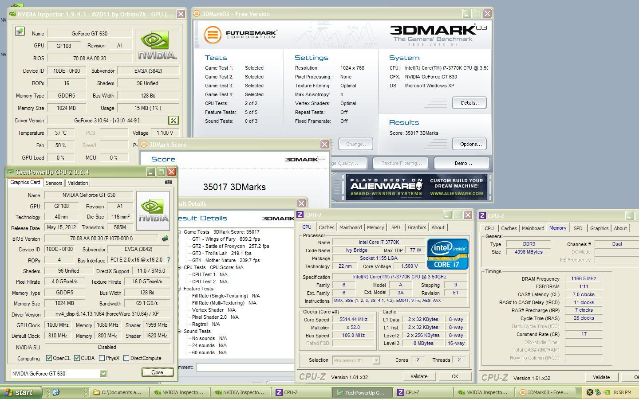Open the Mainboard tab in front CPU-Z window

[x=351, y=227]
